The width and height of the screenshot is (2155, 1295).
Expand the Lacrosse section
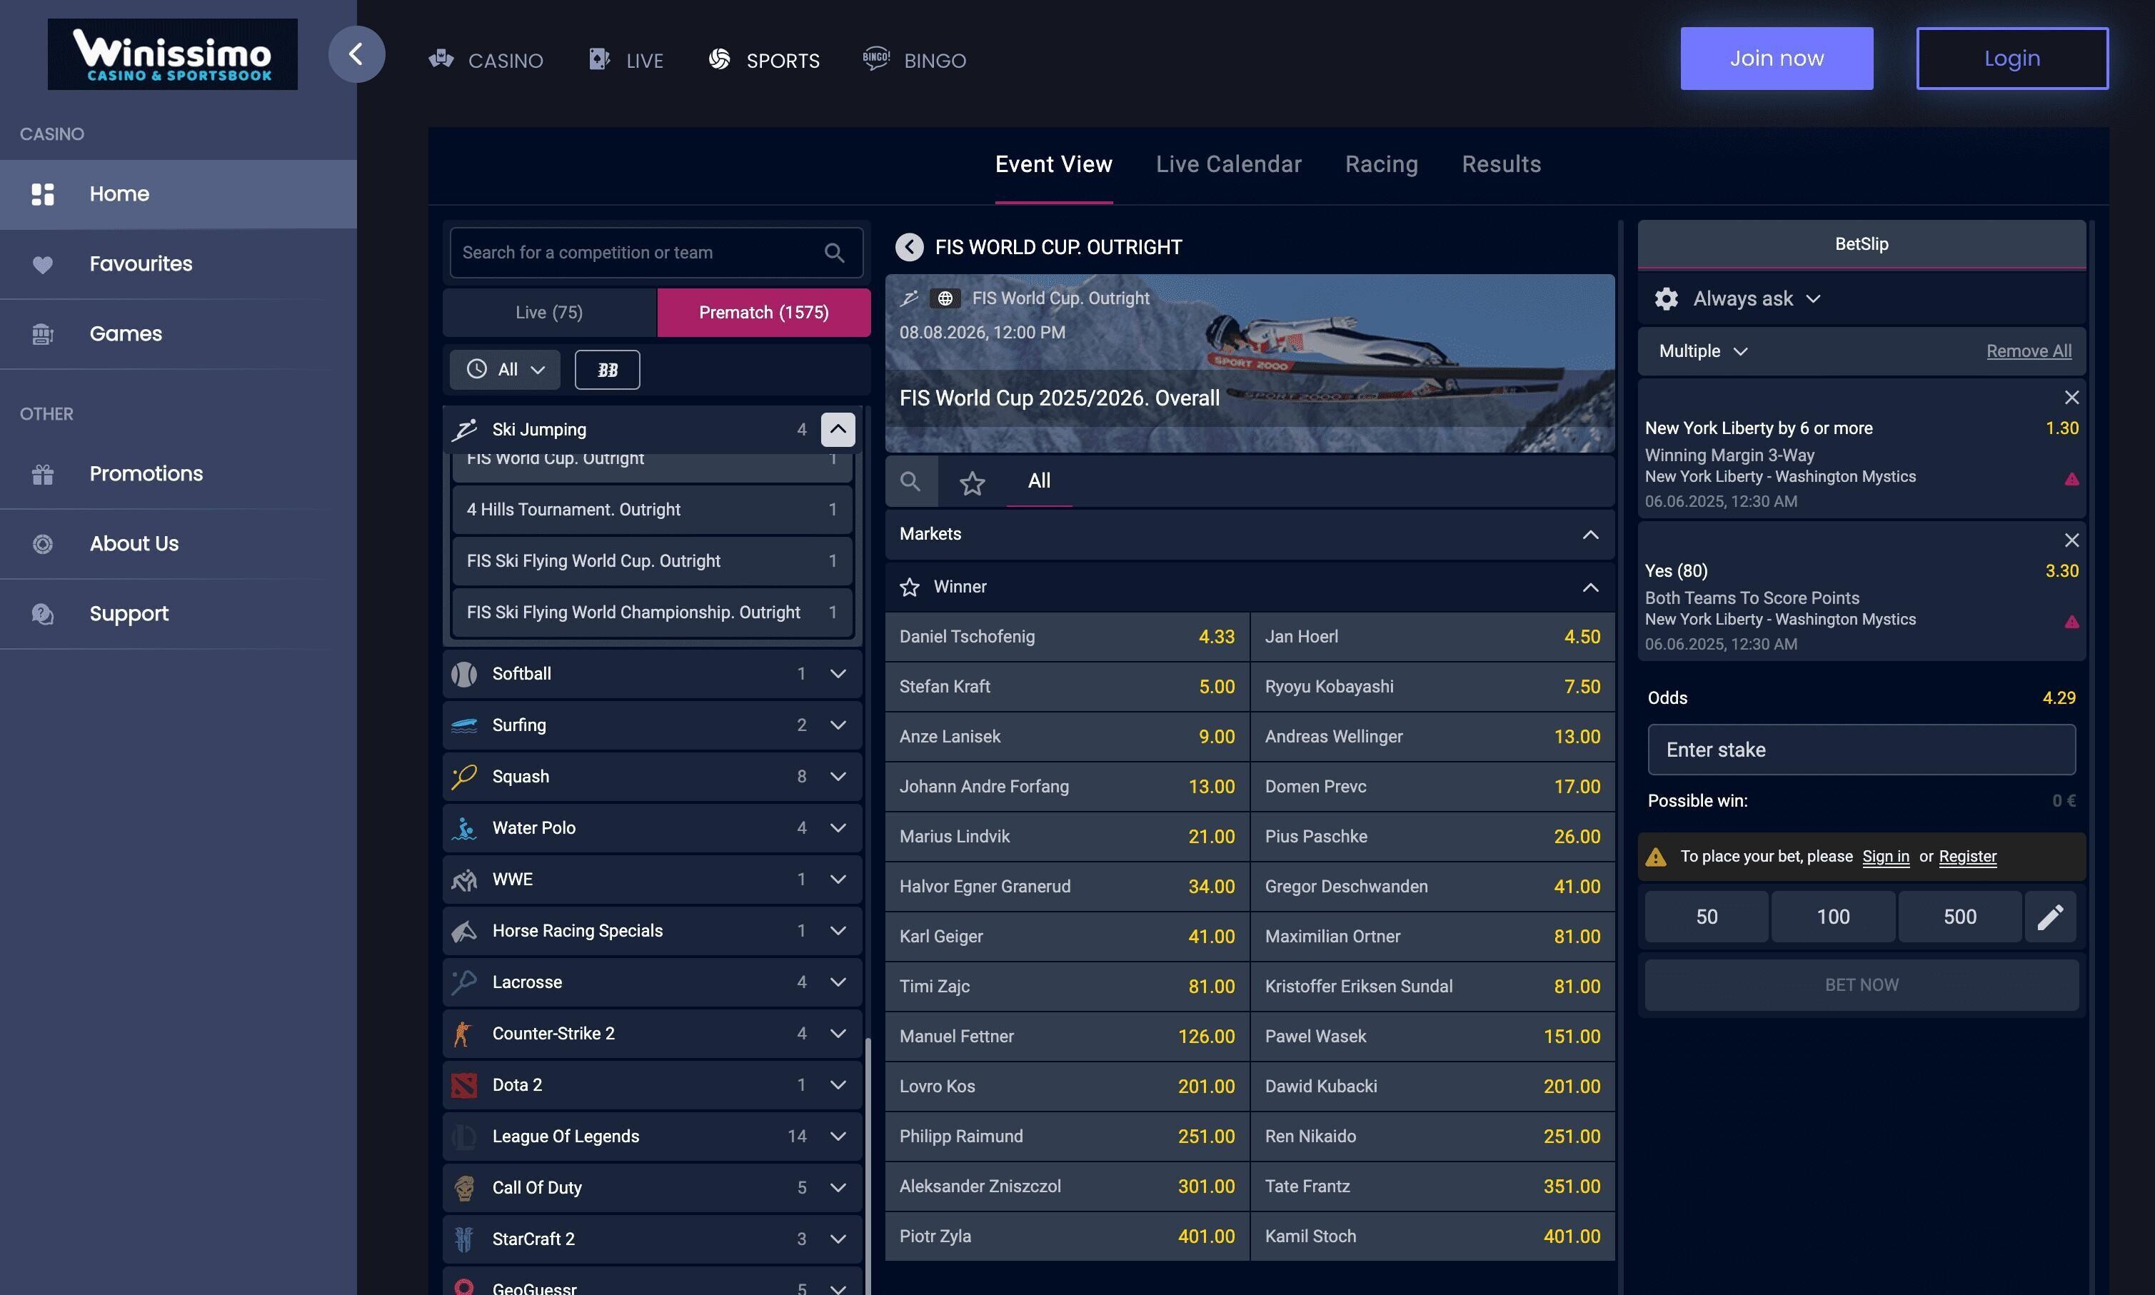pyautogui.click(x=837, y=982)
